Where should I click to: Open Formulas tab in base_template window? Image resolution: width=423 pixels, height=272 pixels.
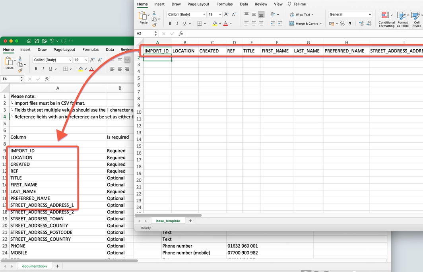coord(225,4)
